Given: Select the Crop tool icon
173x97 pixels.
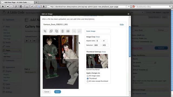Looking at the screenshot, I should click(45, 31).
